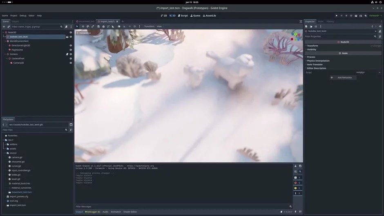Pause the running project
The height and width of the screenshot is (216, 384).
click(x=342, y=16)
